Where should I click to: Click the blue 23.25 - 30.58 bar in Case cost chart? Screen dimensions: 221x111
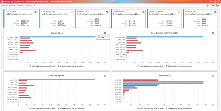click(163, 82)
